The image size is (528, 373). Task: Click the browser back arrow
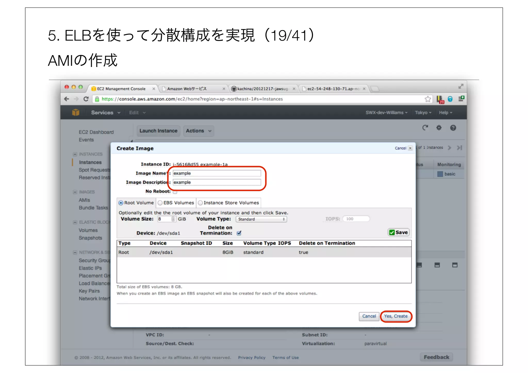pyautogui.click(x=67, y=99)
